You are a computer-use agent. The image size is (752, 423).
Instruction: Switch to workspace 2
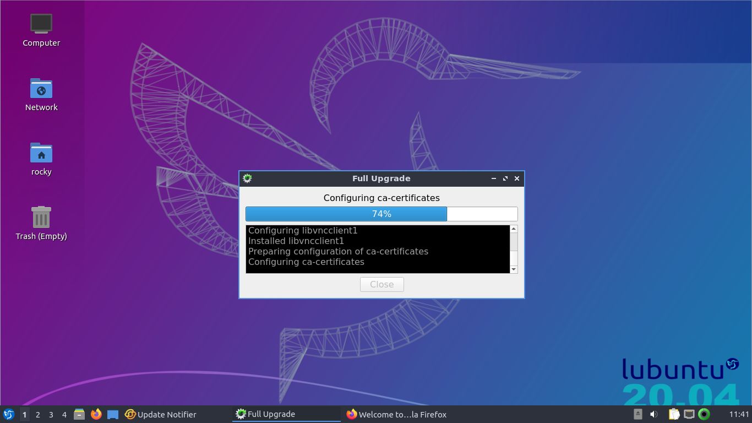coord(37,414)
